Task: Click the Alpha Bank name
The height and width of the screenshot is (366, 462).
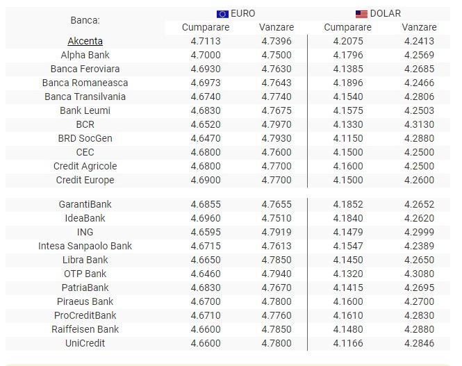Action: click(x=85, y=55)
